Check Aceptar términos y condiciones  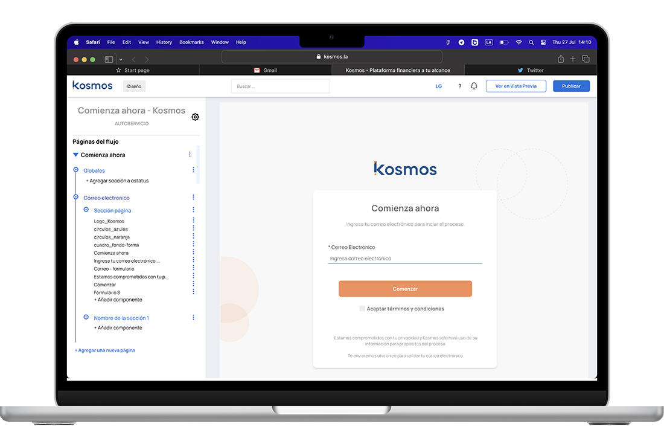click(x=362, y=309)
